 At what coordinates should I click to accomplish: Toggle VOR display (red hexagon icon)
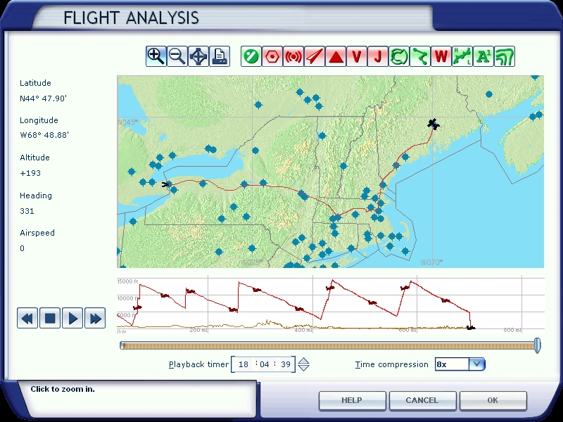click(272, 56)
